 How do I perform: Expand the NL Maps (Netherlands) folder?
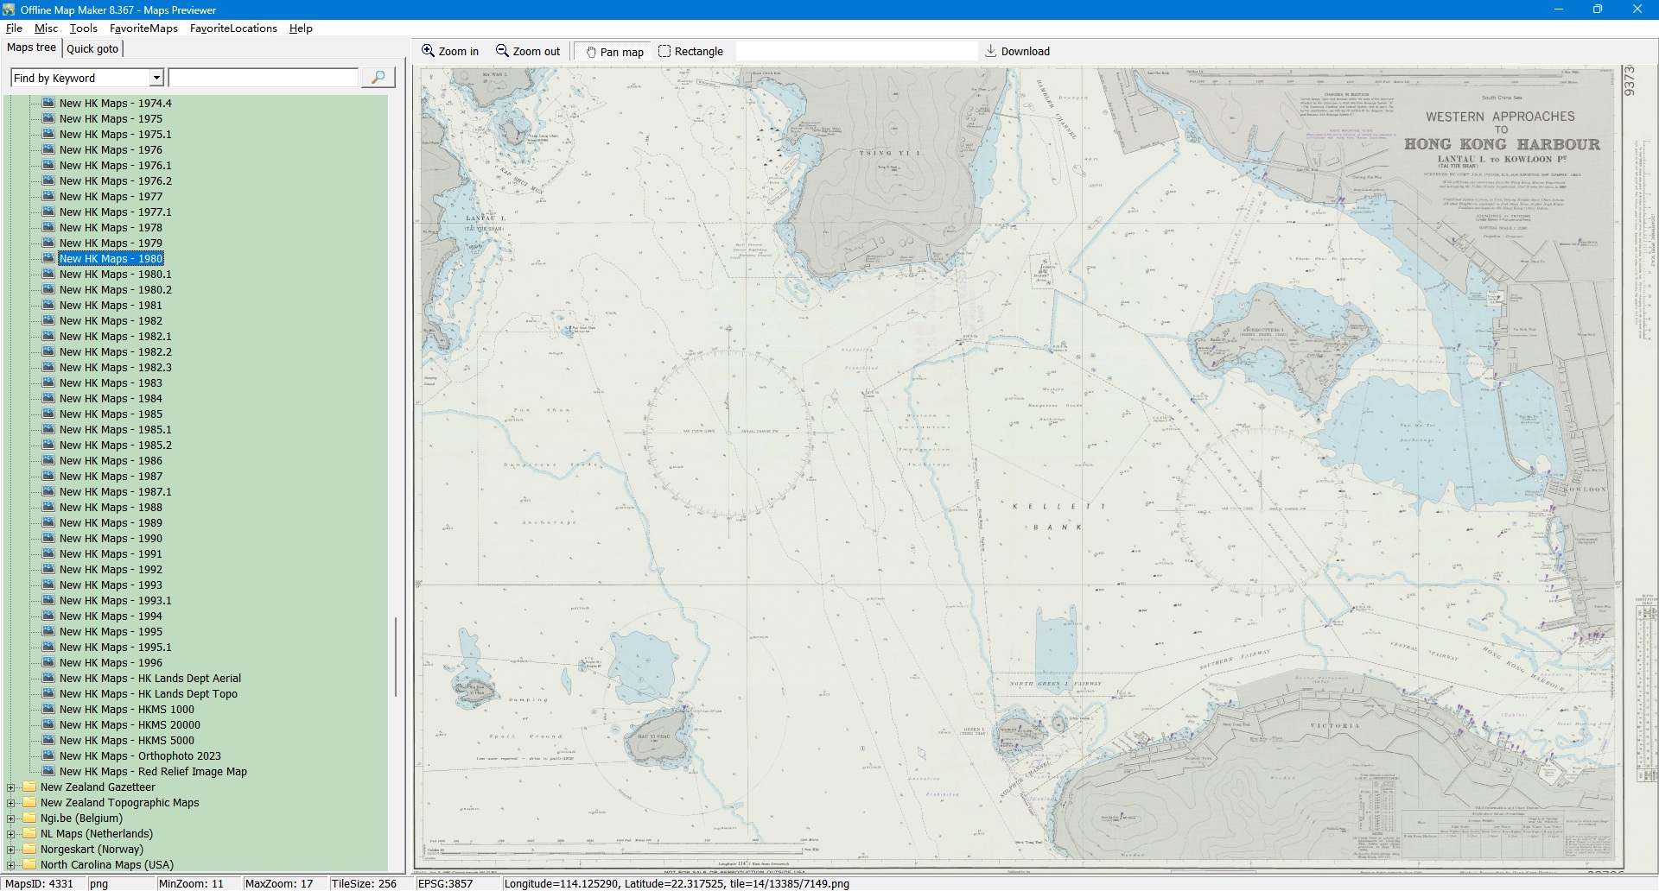pyautogui.click(x=10, y=834)
